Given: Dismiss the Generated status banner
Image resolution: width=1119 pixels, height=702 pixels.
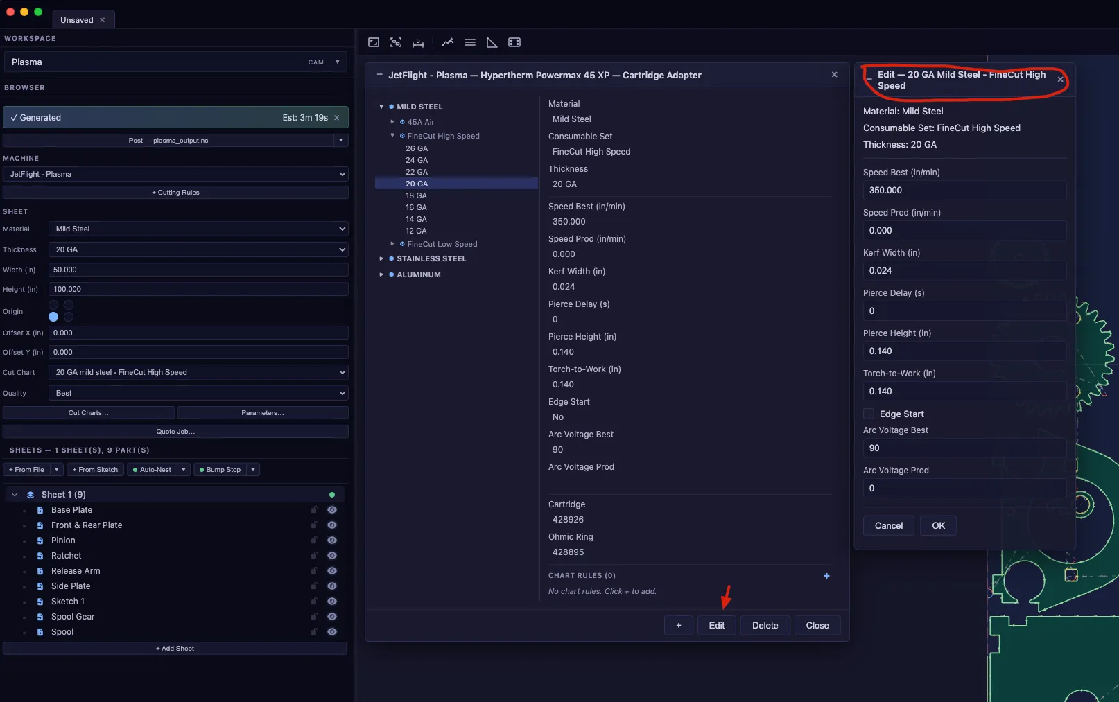Looking at the screenshot, I should click(337, 118).
